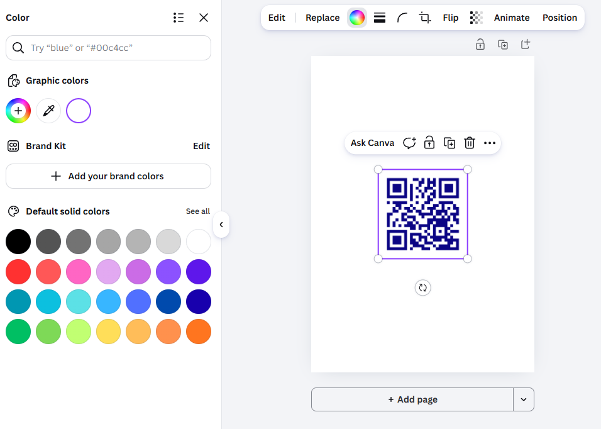Select the sky blue color swatch
The image size is (601, 429).
(x=109, y=302)
